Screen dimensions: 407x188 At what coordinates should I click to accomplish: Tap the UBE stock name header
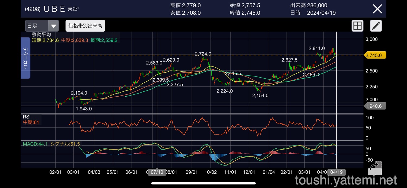coord(54,9)
